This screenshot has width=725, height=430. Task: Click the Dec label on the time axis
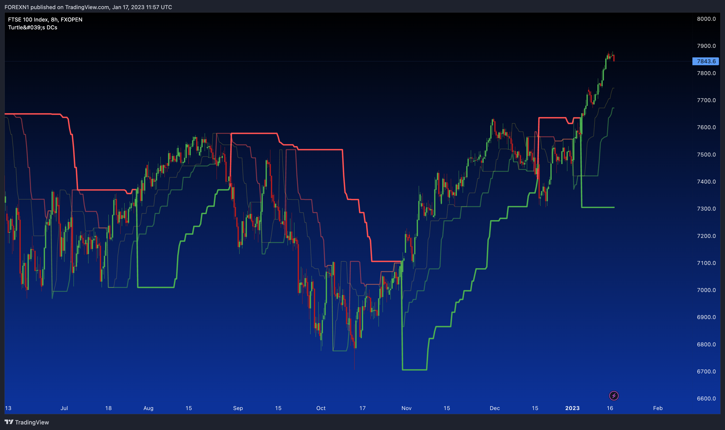point(495,408)
